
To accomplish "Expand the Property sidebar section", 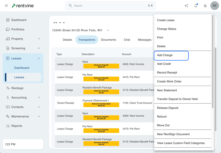I will (39, 39).
